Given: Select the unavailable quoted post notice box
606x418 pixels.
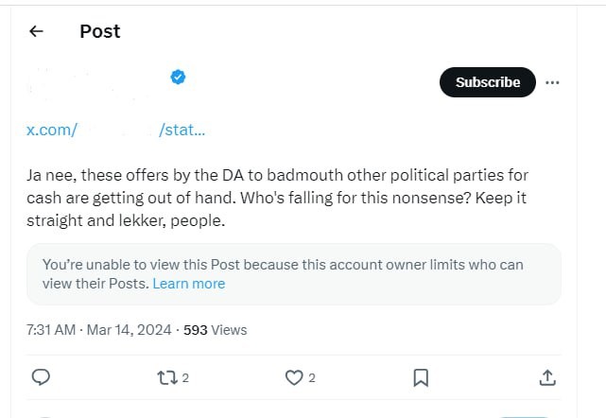Looking at the screenshot, I should pyautogui.click(x=293, y=273).
